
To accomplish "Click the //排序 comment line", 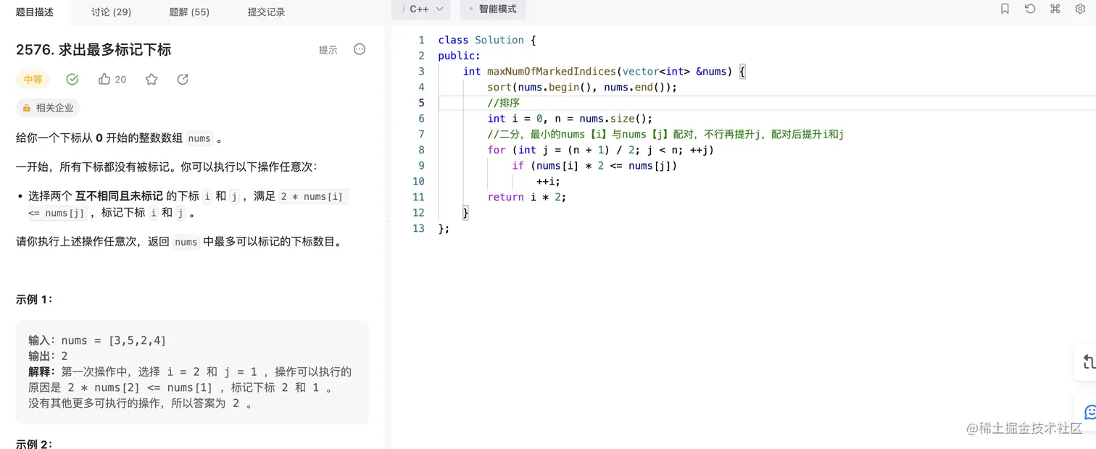I will 504,103.
